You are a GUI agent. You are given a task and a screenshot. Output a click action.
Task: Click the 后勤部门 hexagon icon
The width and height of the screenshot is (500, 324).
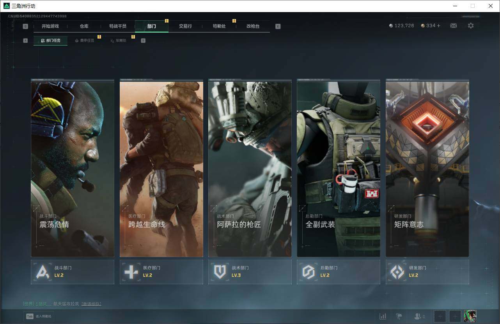coord(309,272)
